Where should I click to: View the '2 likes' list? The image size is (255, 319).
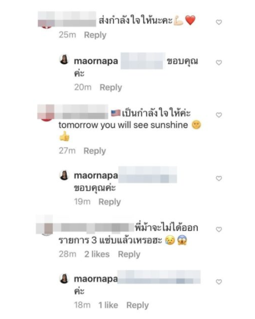(97, 254)
